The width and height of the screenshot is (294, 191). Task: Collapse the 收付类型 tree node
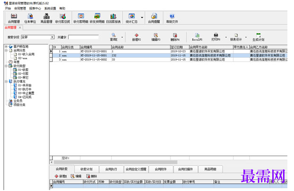coord(6,66)
